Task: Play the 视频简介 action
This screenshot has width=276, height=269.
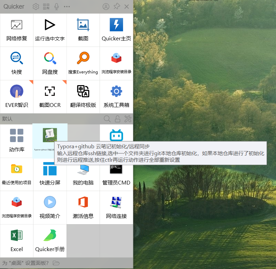Action: (50, 208)
